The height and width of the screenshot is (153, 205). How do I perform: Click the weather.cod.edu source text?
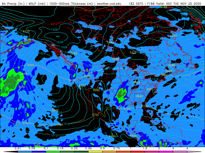coord(109,4)
